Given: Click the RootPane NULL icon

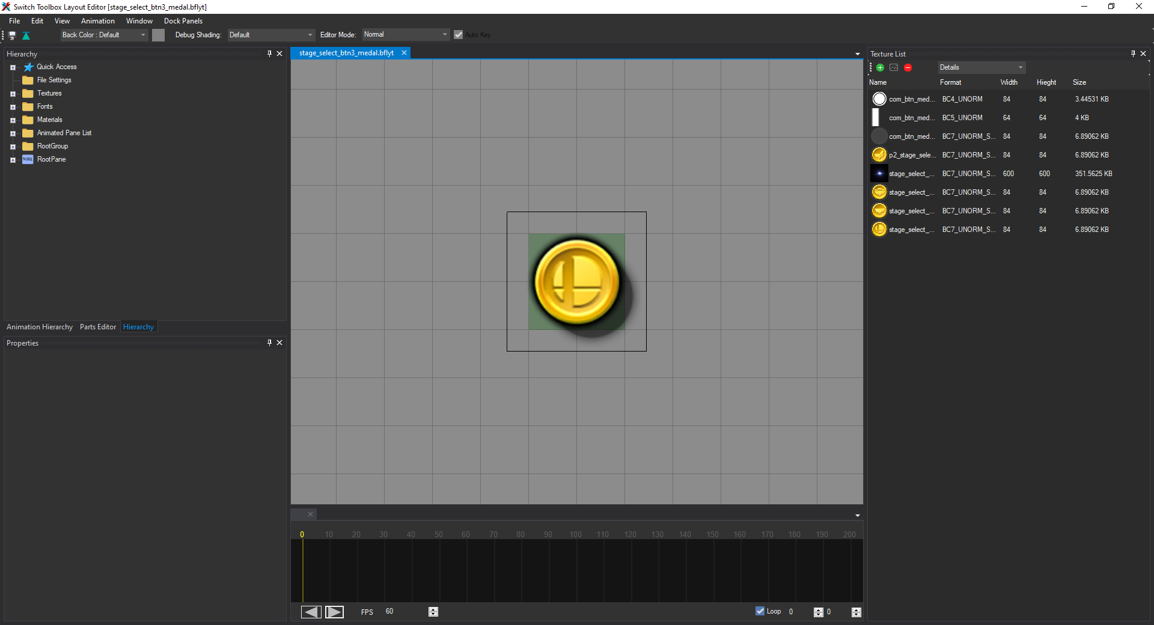Looking at the screenshot, I should [28, 159].
